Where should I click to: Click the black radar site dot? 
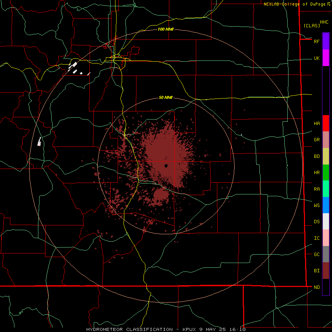pos(166,166)
